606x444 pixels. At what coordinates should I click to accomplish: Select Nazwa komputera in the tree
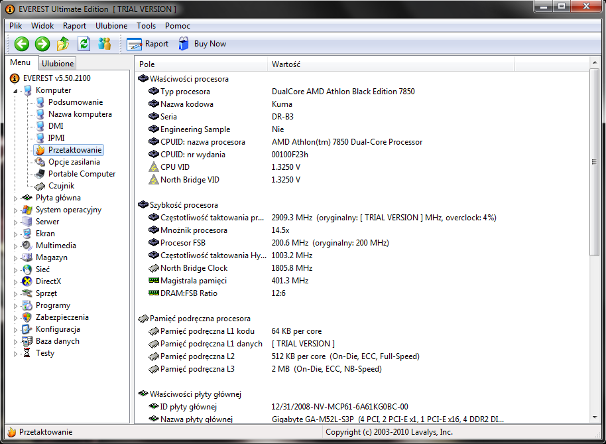click(80, 114)
